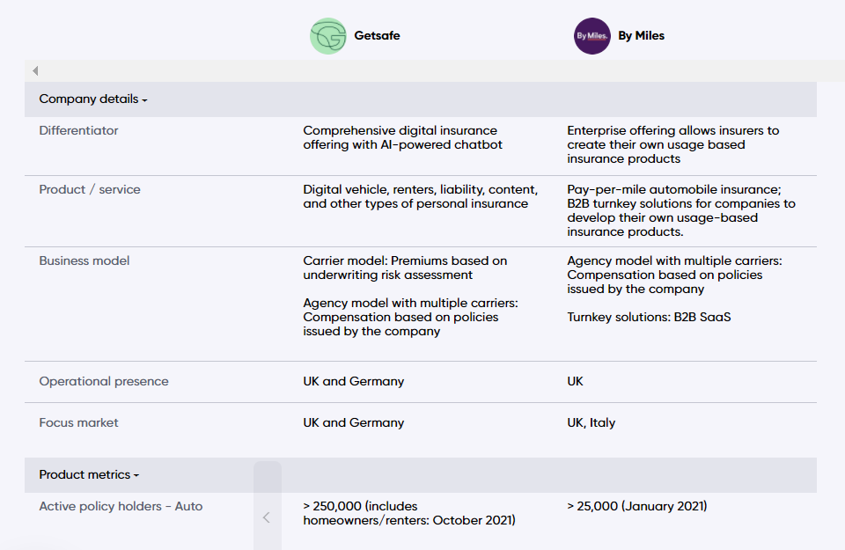Select the Focus market row label
Screen dimensions: 845x550
[x=78, y=422]
